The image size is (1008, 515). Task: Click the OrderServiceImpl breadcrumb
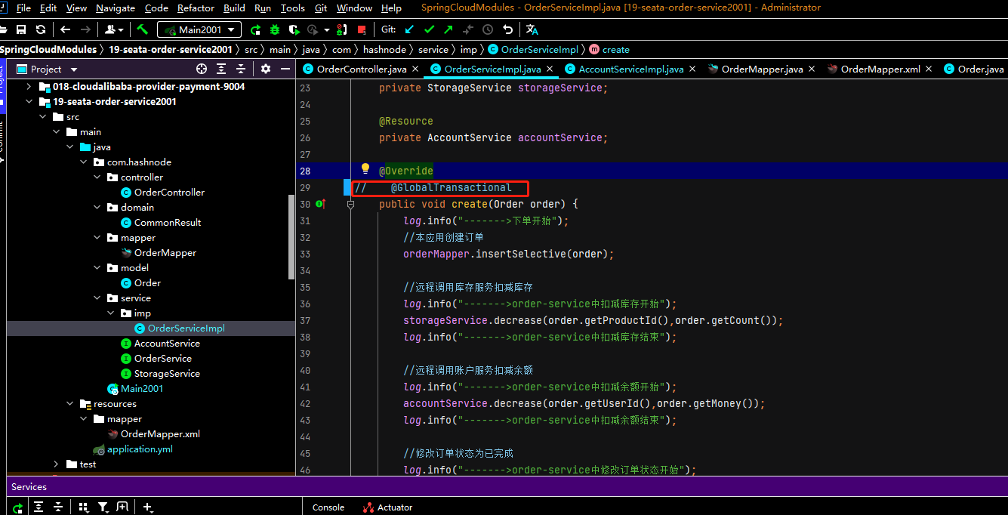pyautogui.click(x=533, y=49)
